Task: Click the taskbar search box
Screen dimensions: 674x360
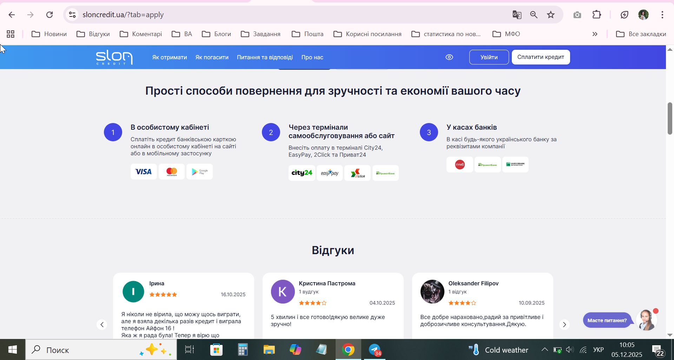Action: (x=101, y=349)
